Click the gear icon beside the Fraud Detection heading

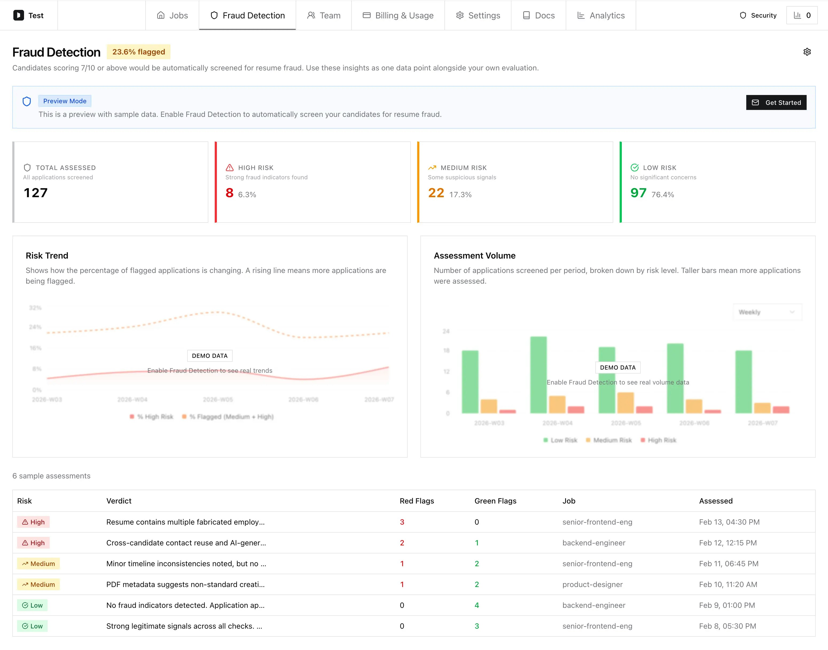[x=807, y=52]
